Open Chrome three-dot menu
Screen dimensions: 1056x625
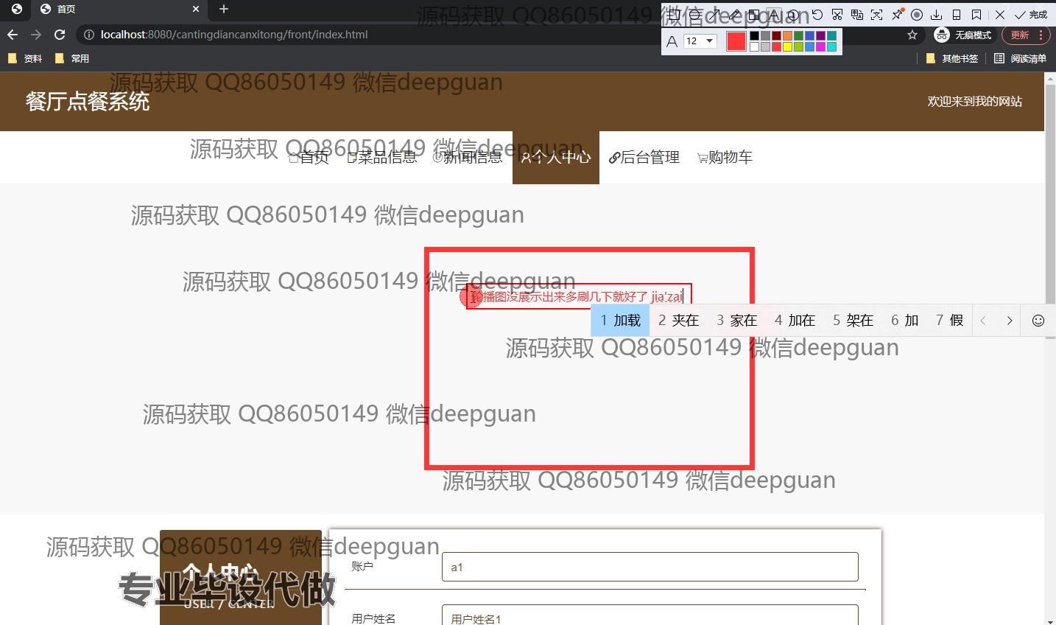pyautogui.click(x=1041, y=35)
